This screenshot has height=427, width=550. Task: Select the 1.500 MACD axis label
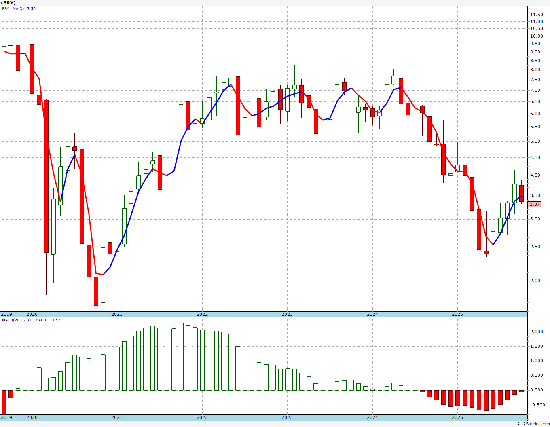tap(537, 346)
